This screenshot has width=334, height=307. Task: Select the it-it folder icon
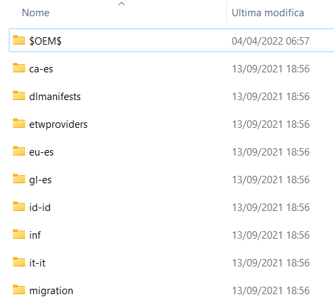pyautogui.click(x=19, y=262)
